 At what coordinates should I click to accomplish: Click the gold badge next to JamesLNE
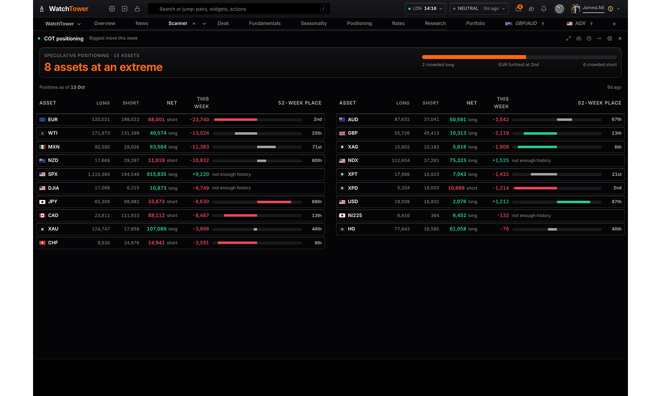[x=610, y=9]
